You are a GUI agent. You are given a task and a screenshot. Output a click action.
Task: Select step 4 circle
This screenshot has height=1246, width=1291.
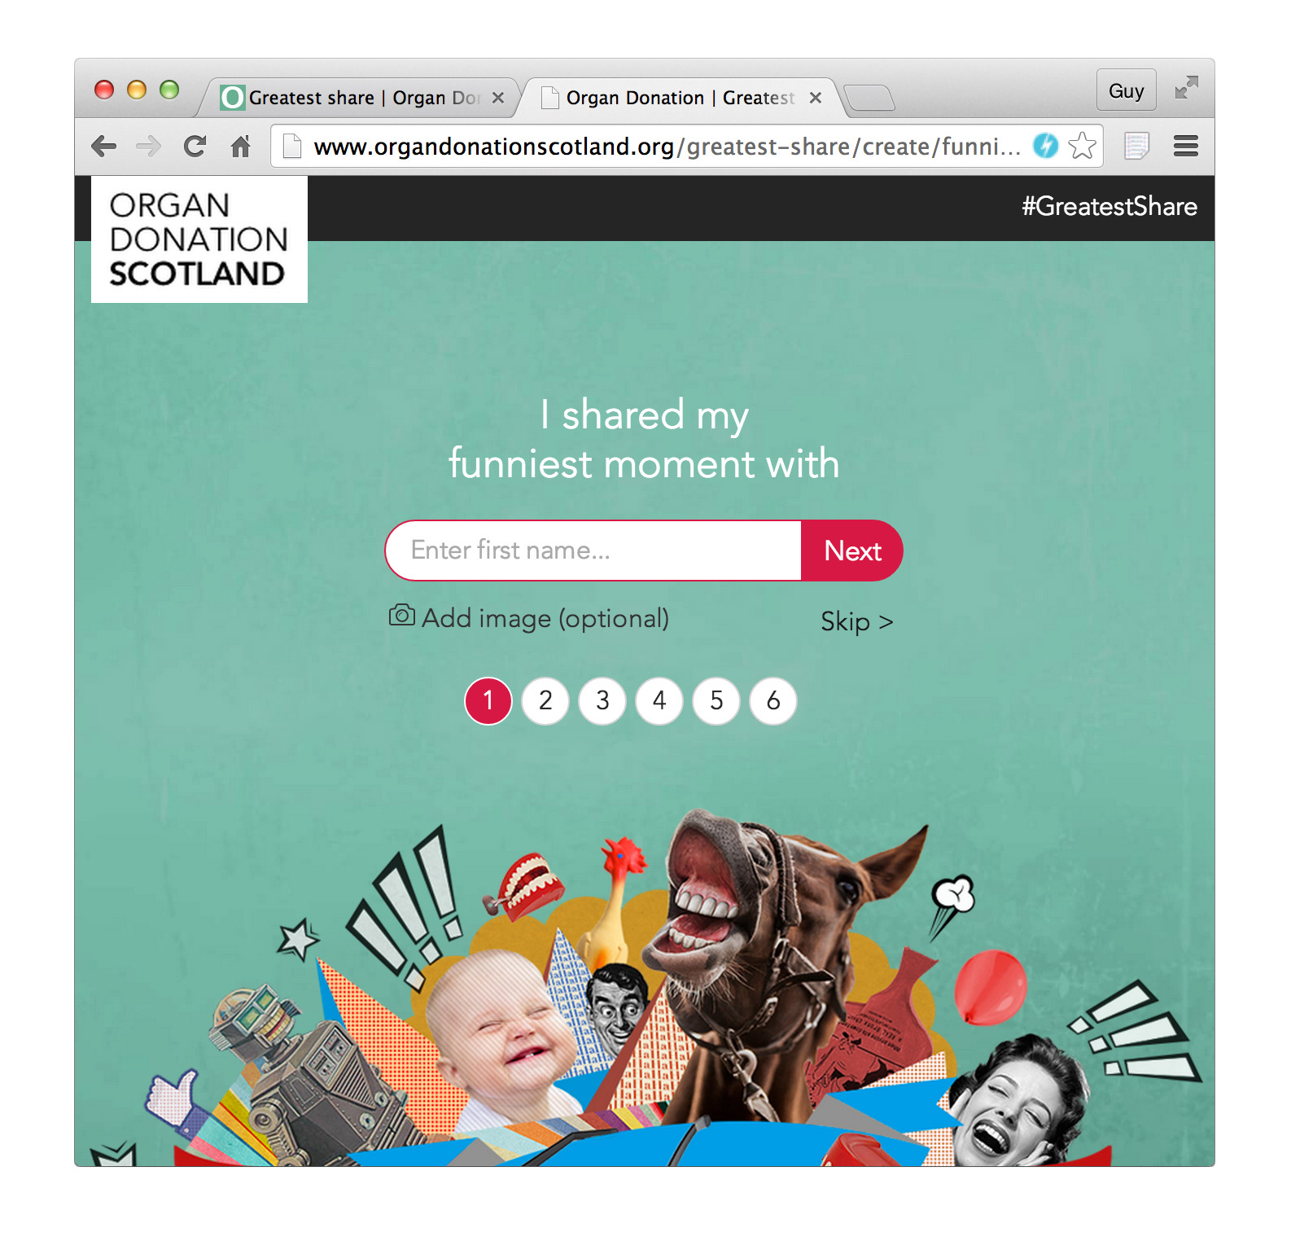[659, 700]
